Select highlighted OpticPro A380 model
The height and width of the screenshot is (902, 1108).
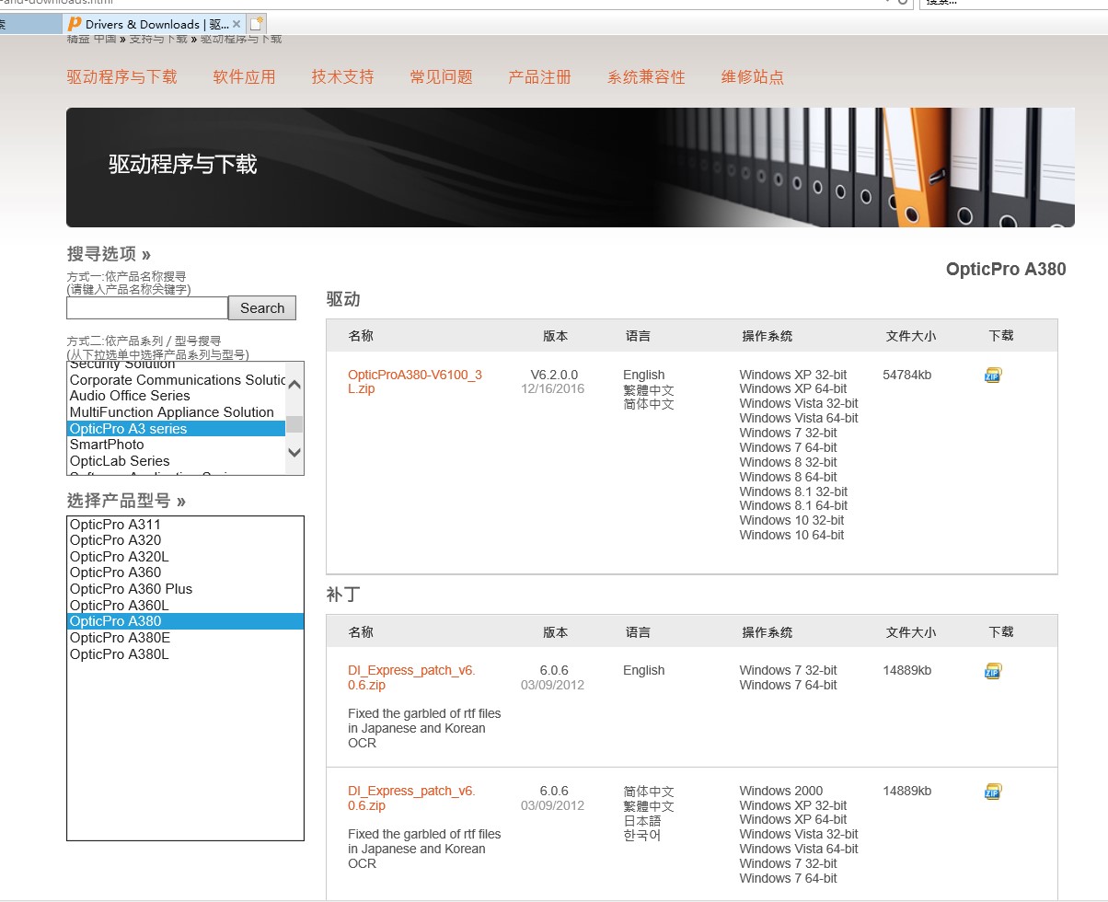tap(185, 621)
